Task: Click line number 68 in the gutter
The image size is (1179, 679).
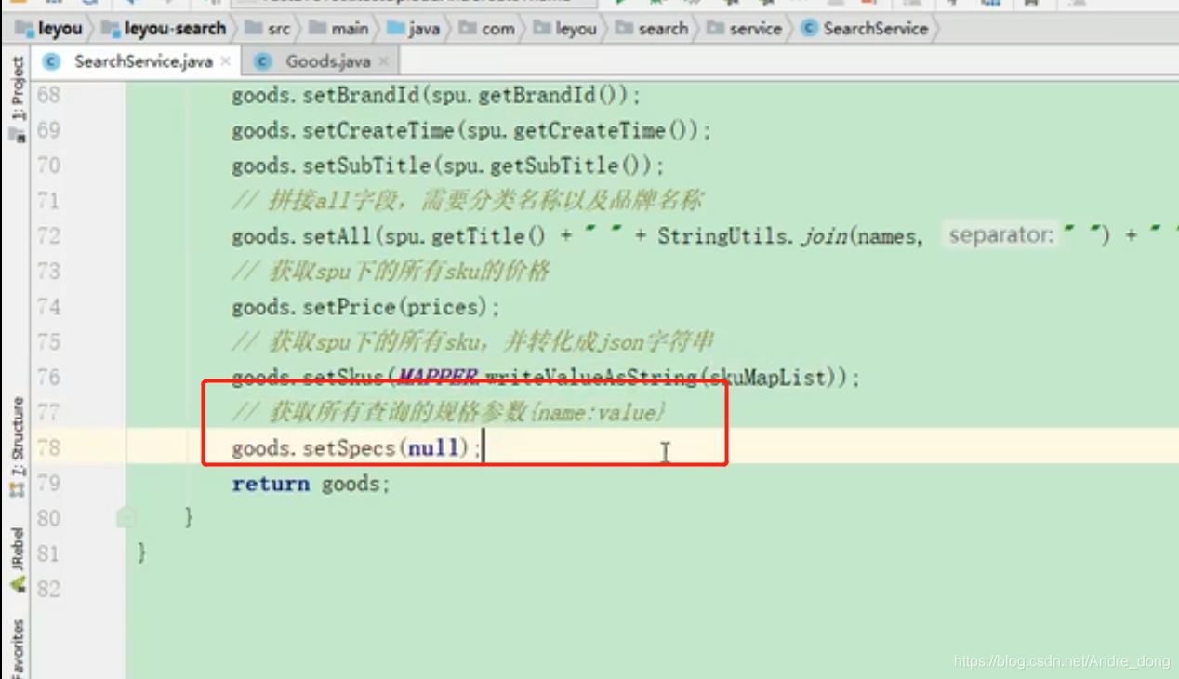Action: click(x=48, y=95)
